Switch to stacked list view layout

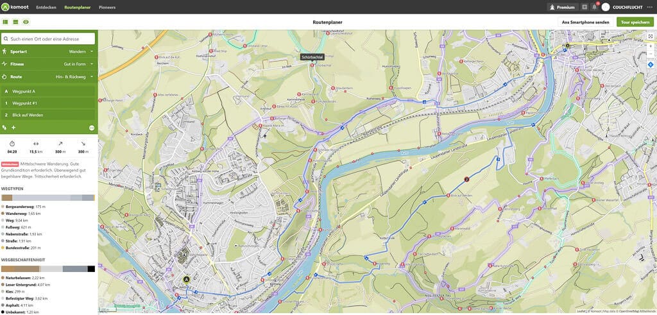(15, 22)
